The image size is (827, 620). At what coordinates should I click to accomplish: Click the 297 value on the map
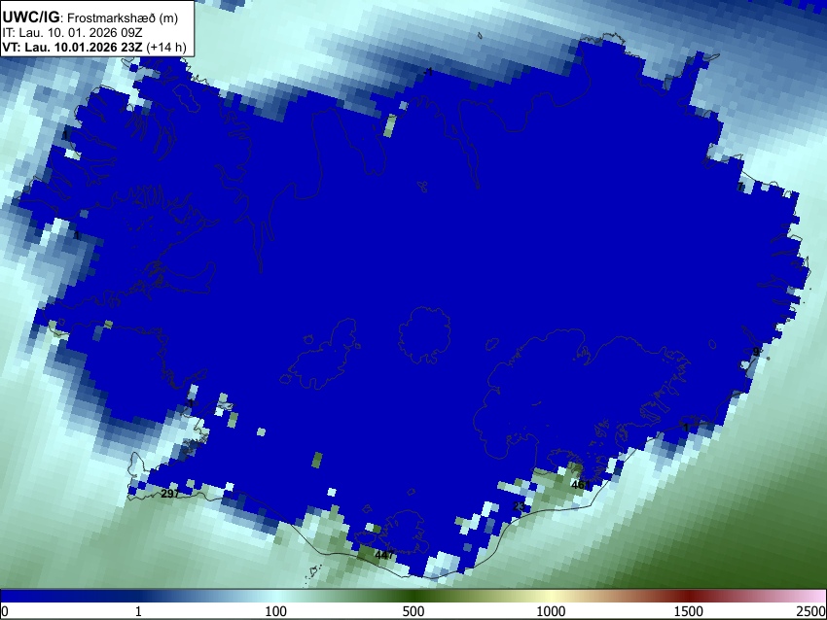click(170, 494)
